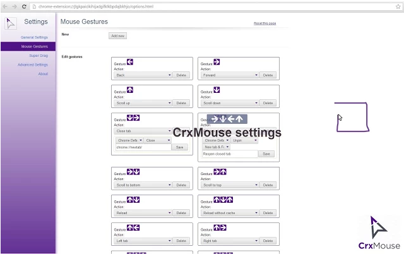Open Chrome Default dropdown in Close tab card
404x254 pixels.
coord(129,140)
